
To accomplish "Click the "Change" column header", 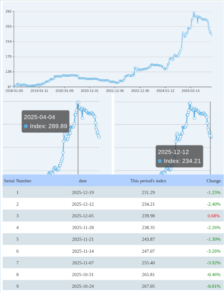I will pos(213,181).
